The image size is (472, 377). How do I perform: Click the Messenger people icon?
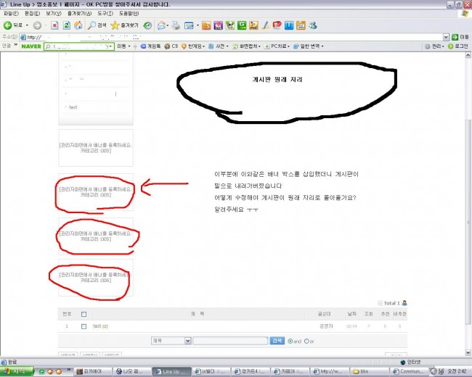coord(313,25)
